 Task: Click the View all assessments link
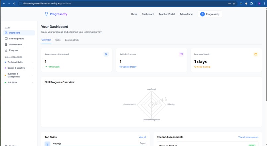pyautogui.click(x=248, y=137)
